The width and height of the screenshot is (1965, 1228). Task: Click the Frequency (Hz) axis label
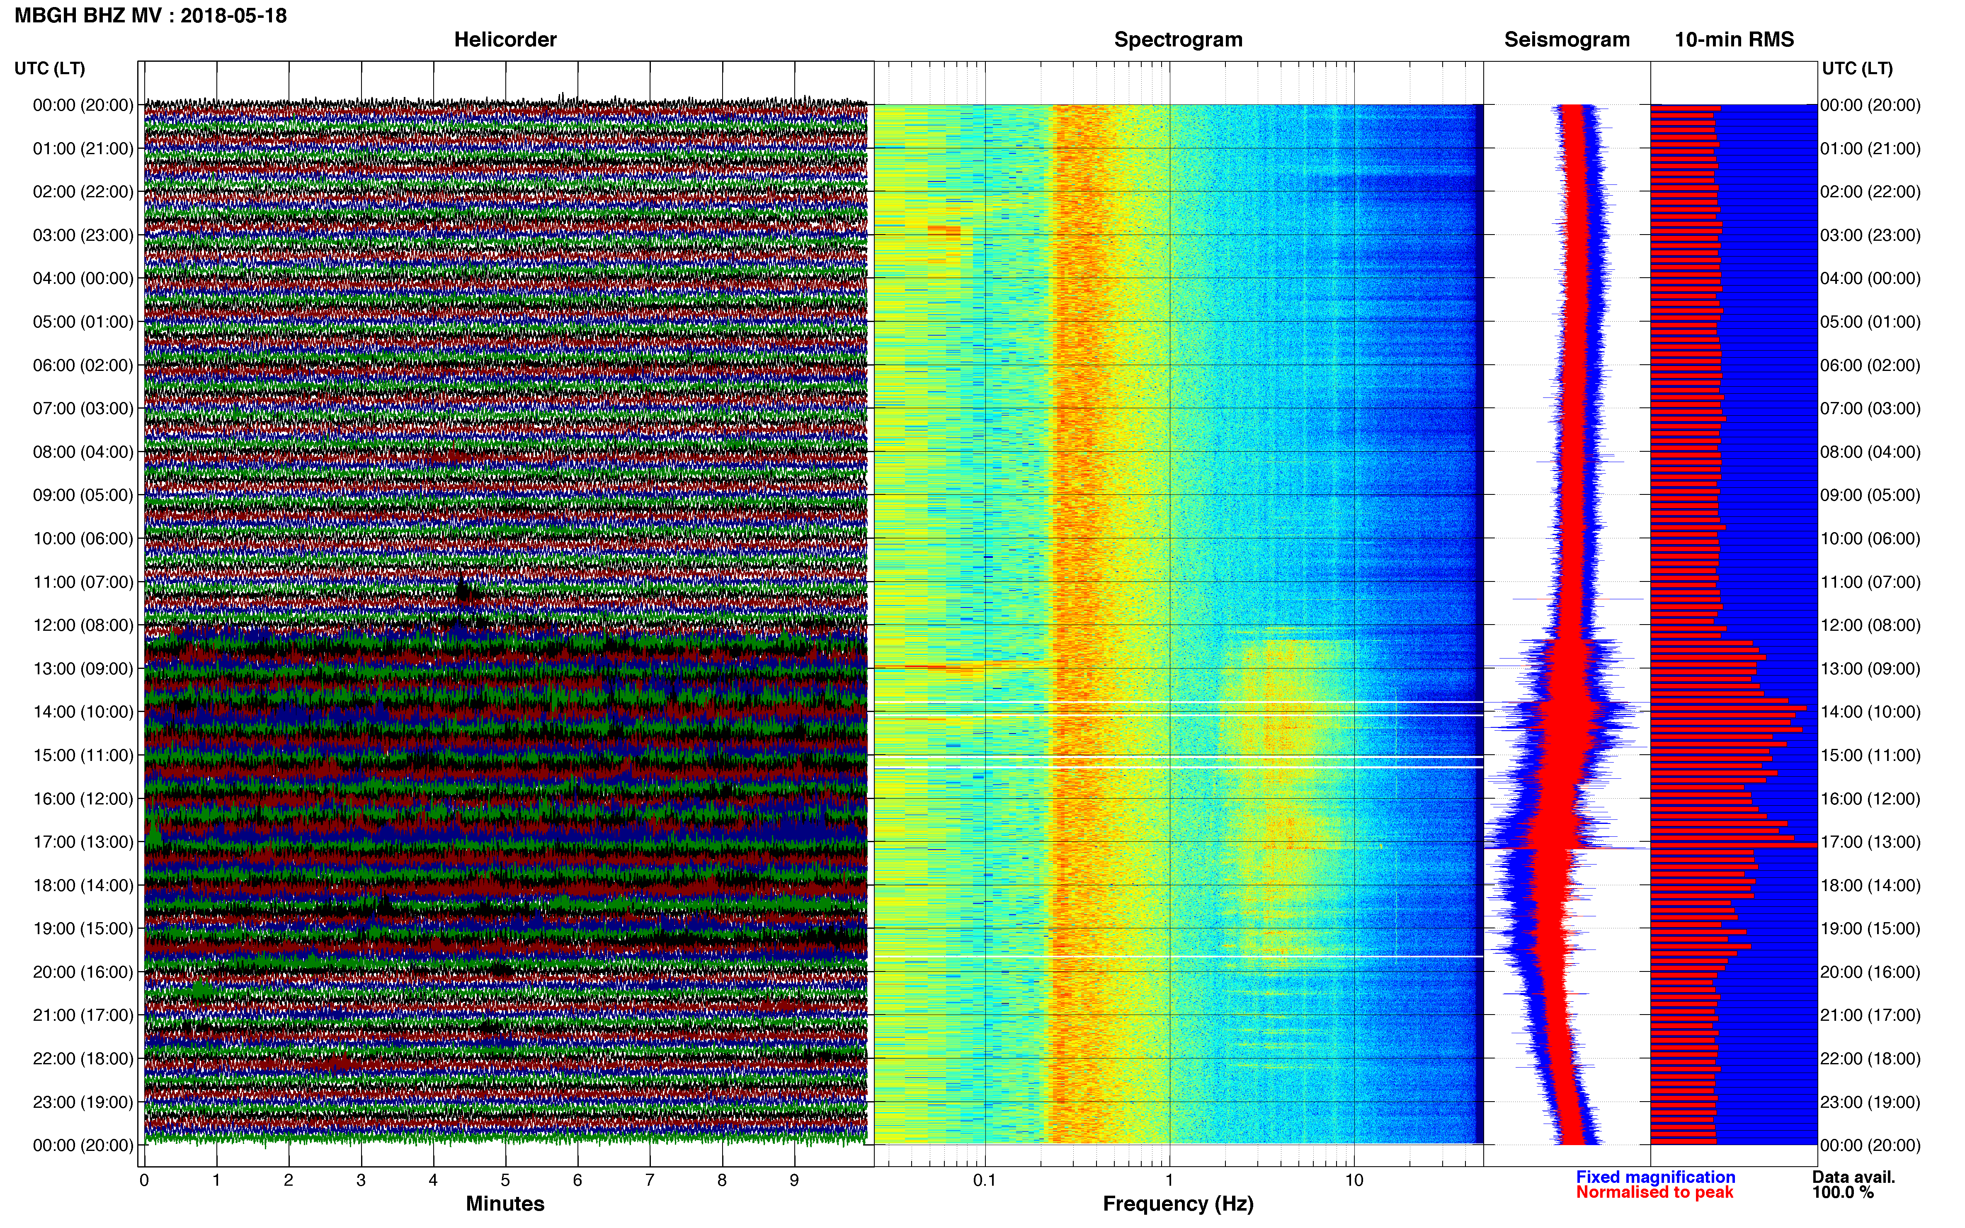1178,1204
